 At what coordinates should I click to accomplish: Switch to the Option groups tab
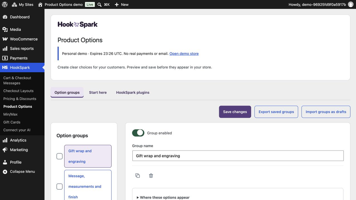[67, 93]
